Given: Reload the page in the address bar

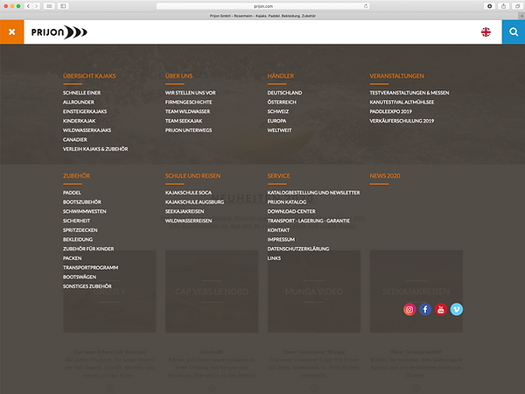Looking at the screenshot, I should click(x=366, y=6).
